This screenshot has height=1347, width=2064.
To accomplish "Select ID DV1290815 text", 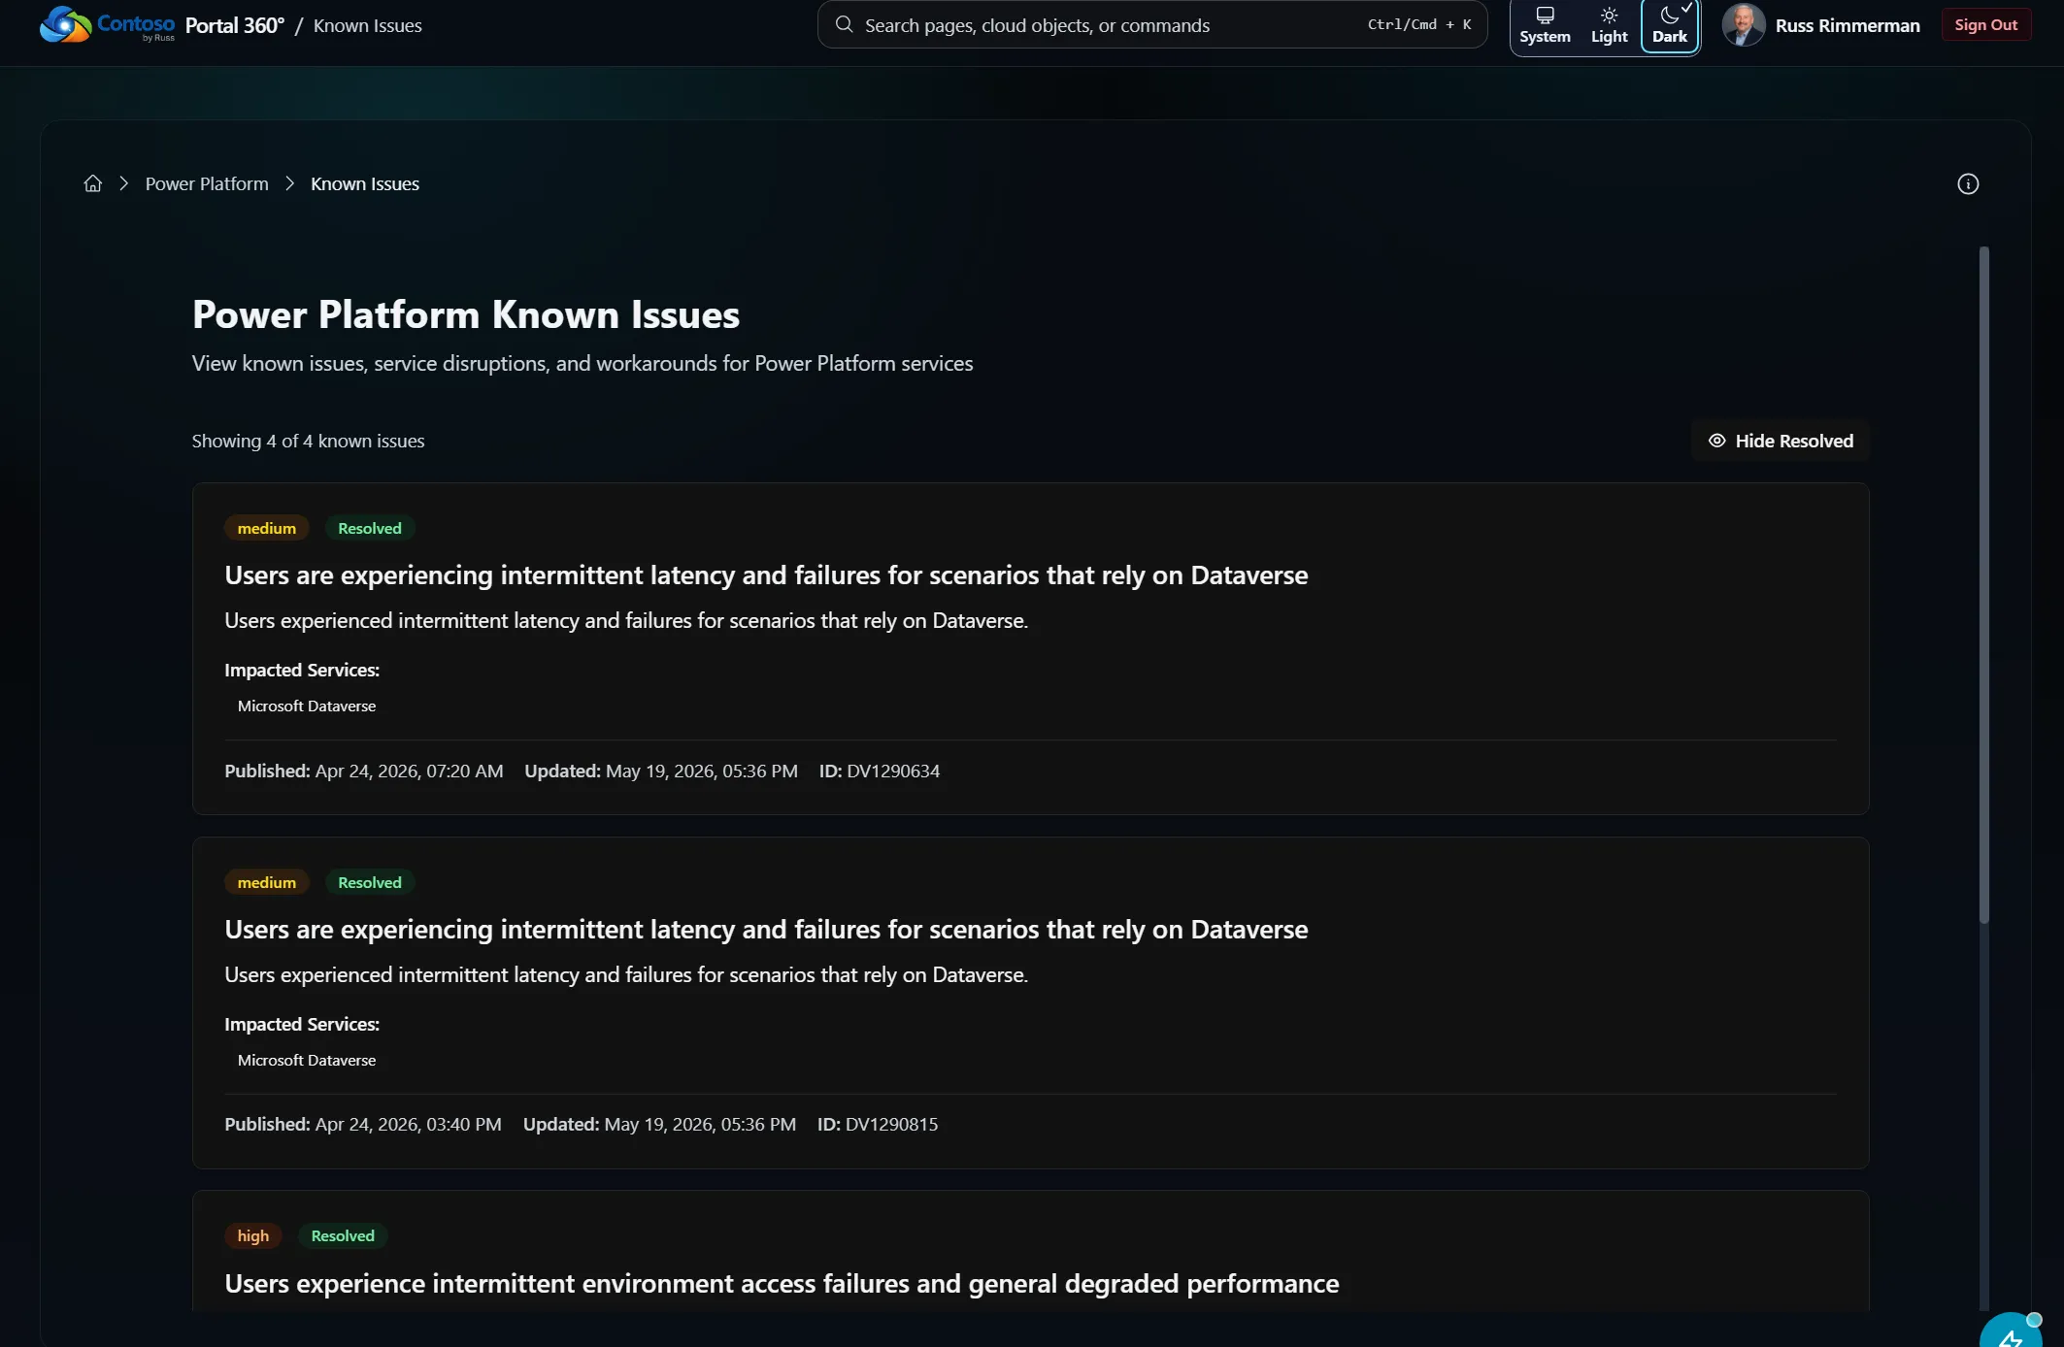I will (878, 1124).
